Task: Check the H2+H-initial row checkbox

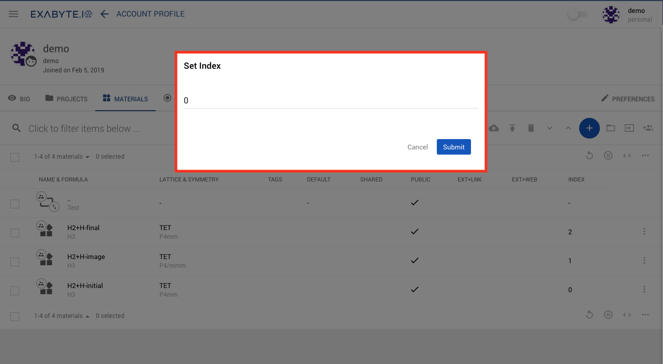Action: [x=14, y=291]
